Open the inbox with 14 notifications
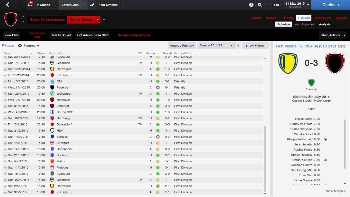 click(x=31, y=5)
